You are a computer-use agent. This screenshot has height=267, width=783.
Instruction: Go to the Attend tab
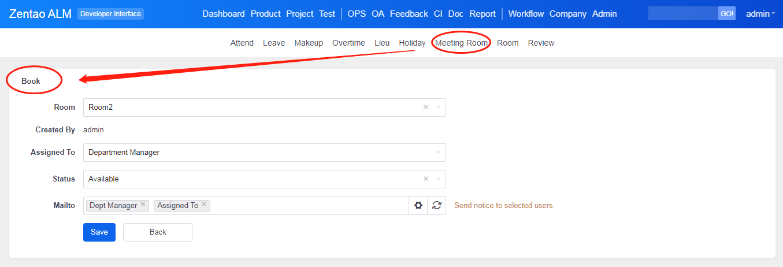click(242, 43)
